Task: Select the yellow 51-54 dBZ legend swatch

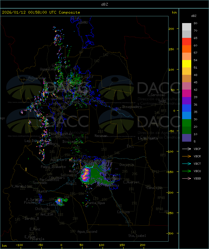Action: click(x=187, y=64)
